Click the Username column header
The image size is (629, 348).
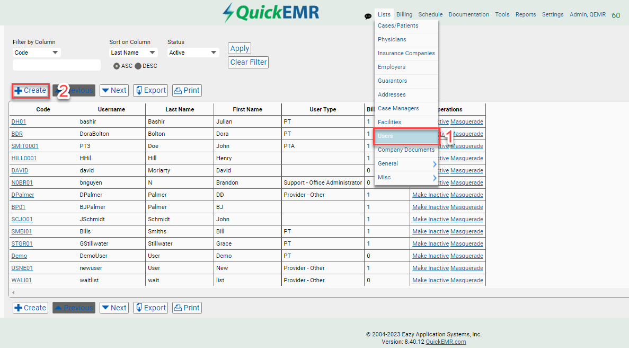click(x=111, y=109)
